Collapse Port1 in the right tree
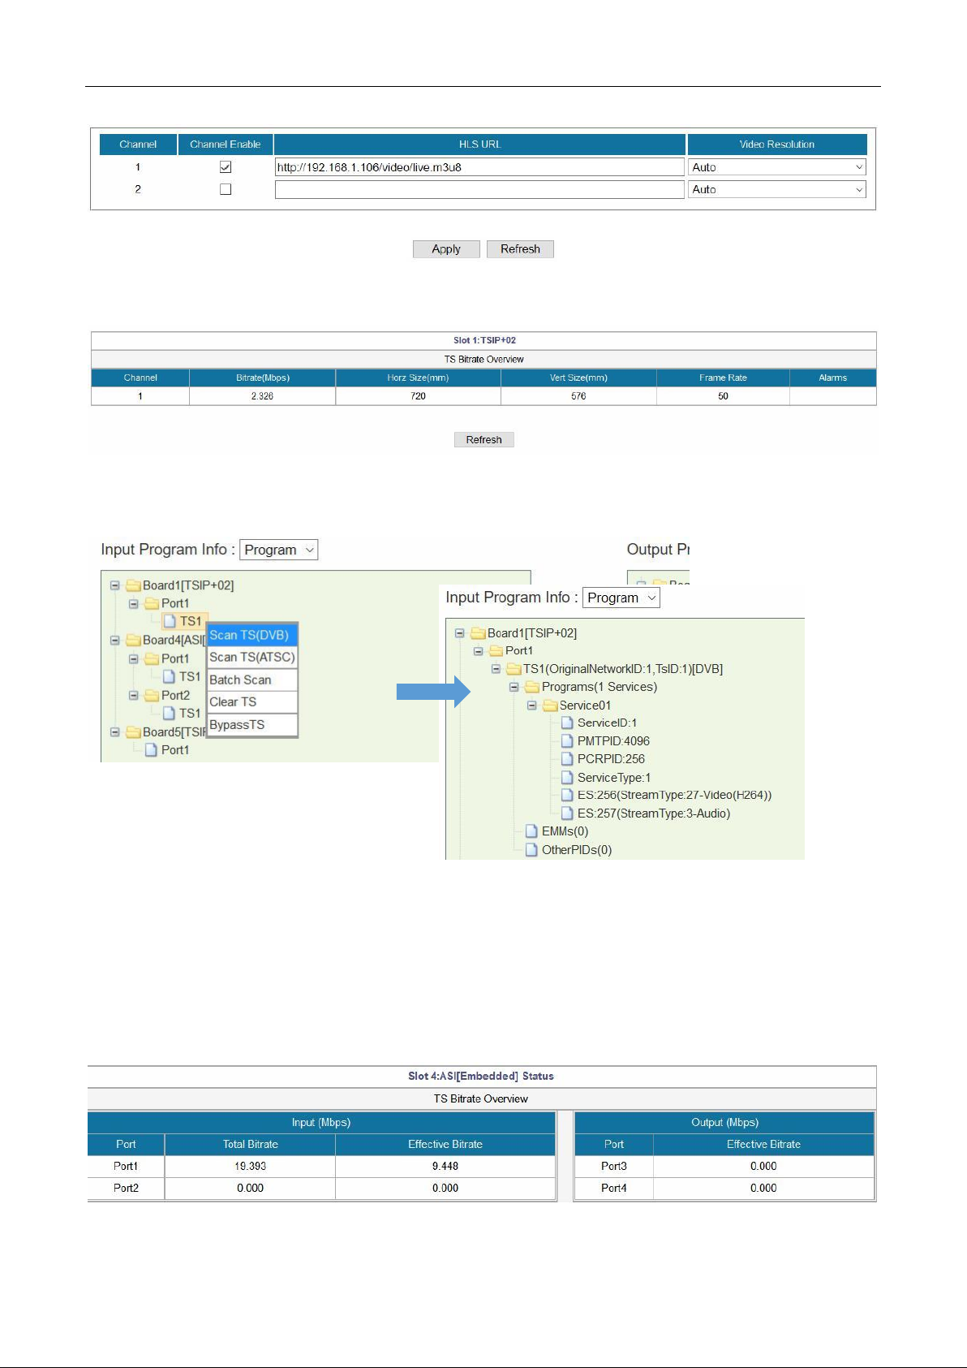Viewport: 967px width, 1368px height. [478, 650]
